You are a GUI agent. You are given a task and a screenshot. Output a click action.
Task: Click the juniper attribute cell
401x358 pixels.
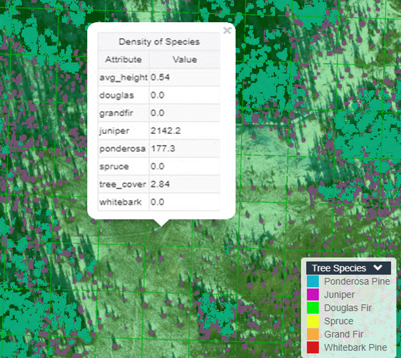[x=124, y=131]
